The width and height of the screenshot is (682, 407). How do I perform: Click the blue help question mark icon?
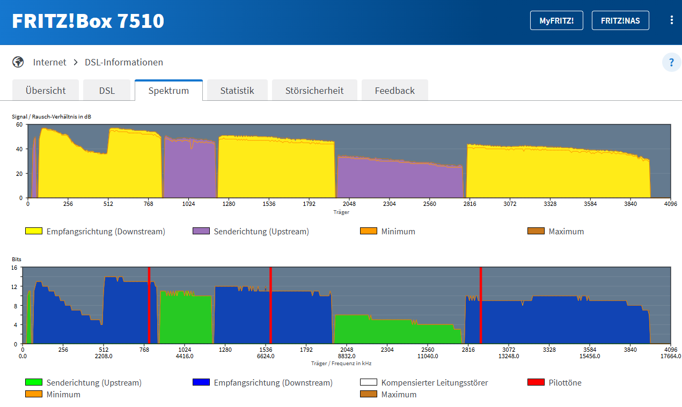pos(671,62)
